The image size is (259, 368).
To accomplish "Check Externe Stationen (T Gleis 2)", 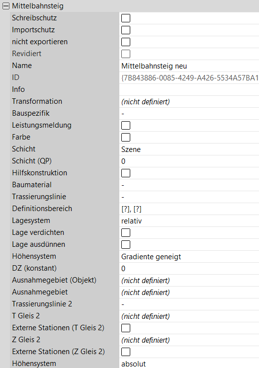I will (x=126, y=328).
